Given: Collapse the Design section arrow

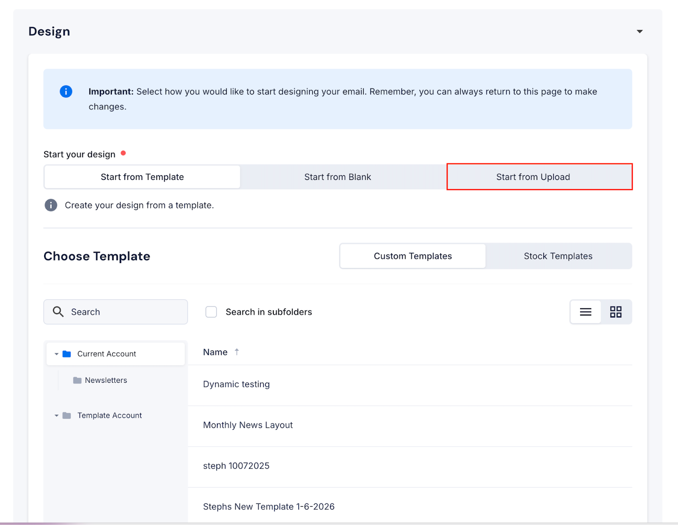Looking at the screenshot, I should (639, 32).
